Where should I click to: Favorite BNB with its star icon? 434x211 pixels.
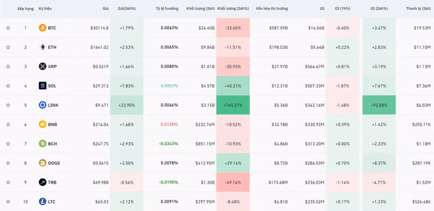(x=8, y=124)
